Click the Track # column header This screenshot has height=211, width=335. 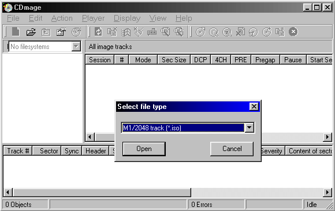click(18, 151)
